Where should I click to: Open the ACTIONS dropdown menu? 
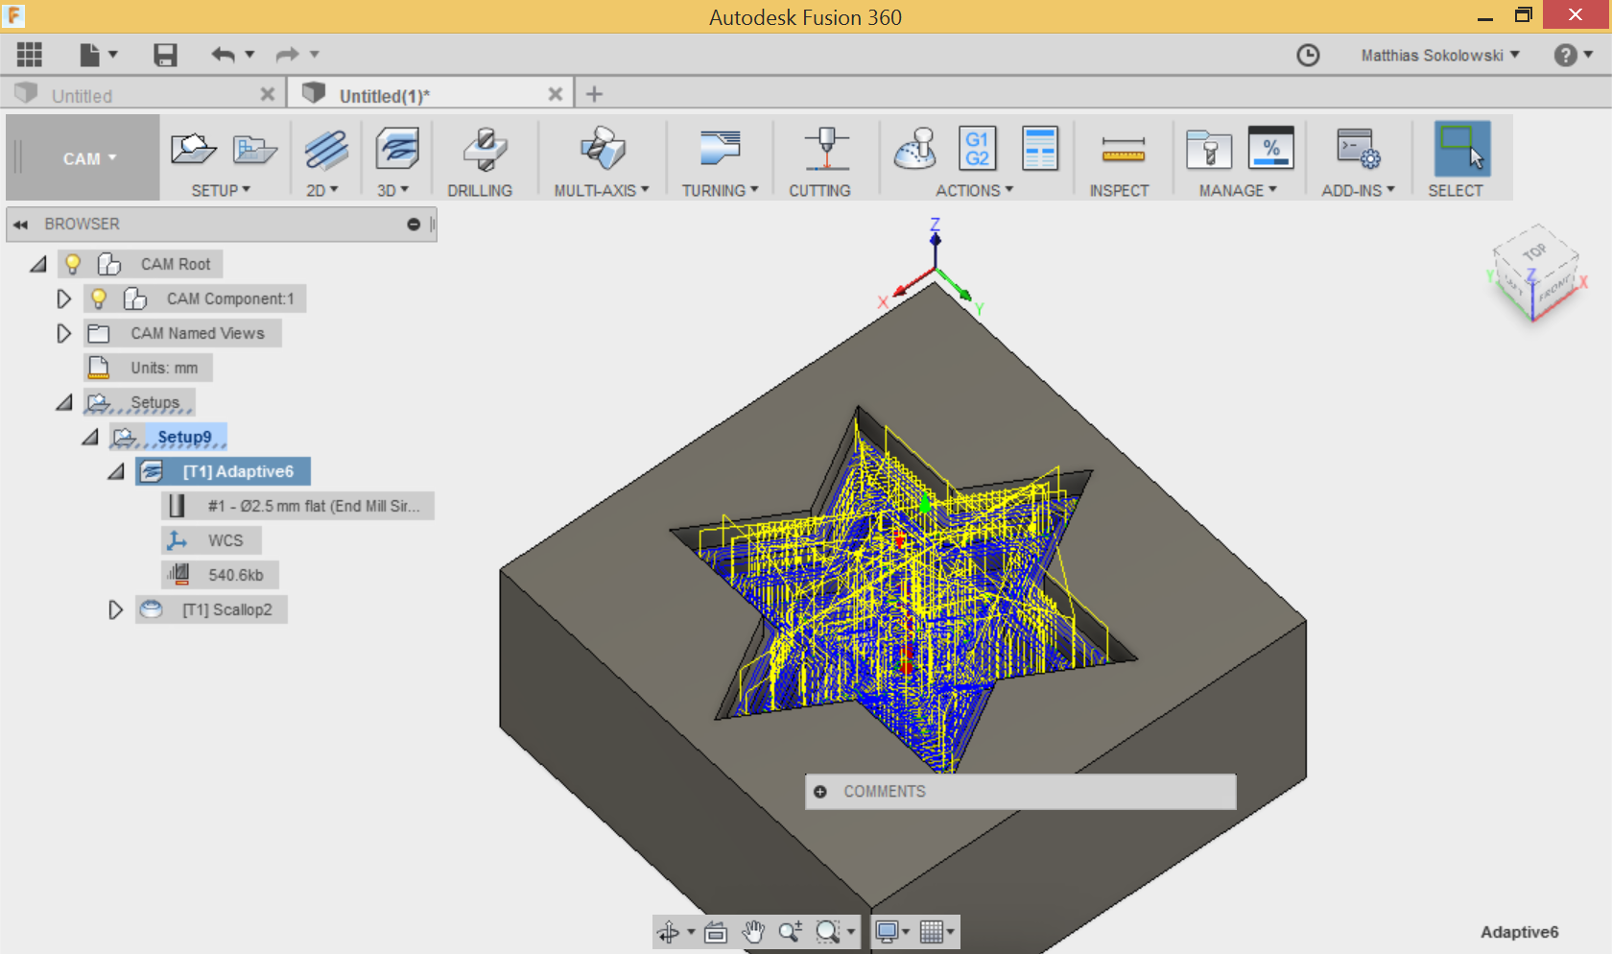pos(974,191)
